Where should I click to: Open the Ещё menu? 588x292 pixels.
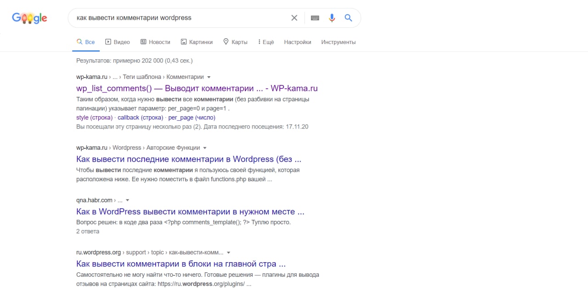266,42
